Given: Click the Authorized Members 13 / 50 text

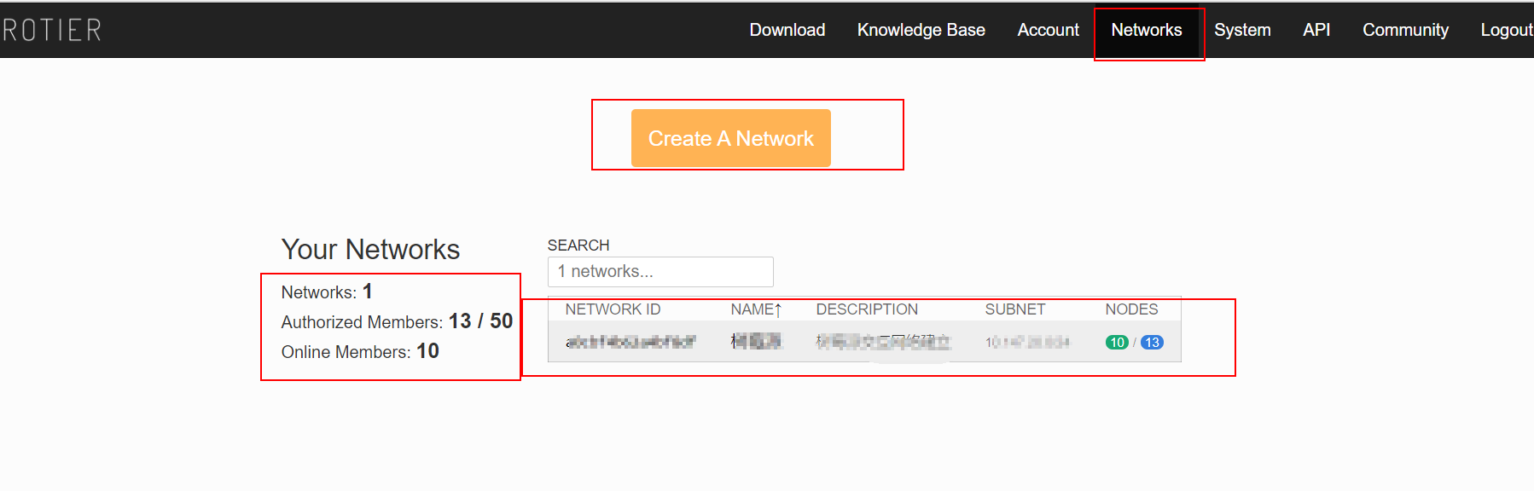Looking at the screenshot, I should coord(397,321).
